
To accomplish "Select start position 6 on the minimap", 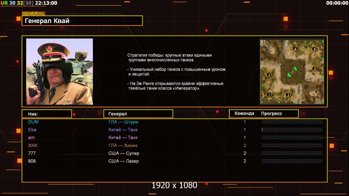I will pyautogui.click(x=315, y=49).
